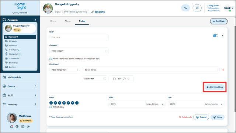
Task: Click the Save button
Action: pos(218,117)
